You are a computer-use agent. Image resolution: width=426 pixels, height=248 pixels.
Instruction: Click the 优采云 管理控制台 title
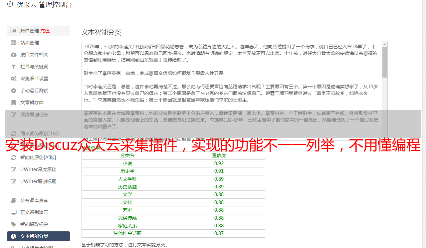(x=44, y=5)
